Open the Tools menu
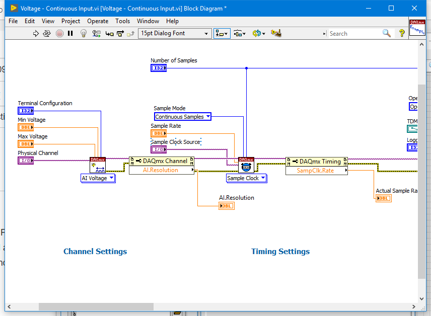Viewport: 431px width, 316px height. 122,21
